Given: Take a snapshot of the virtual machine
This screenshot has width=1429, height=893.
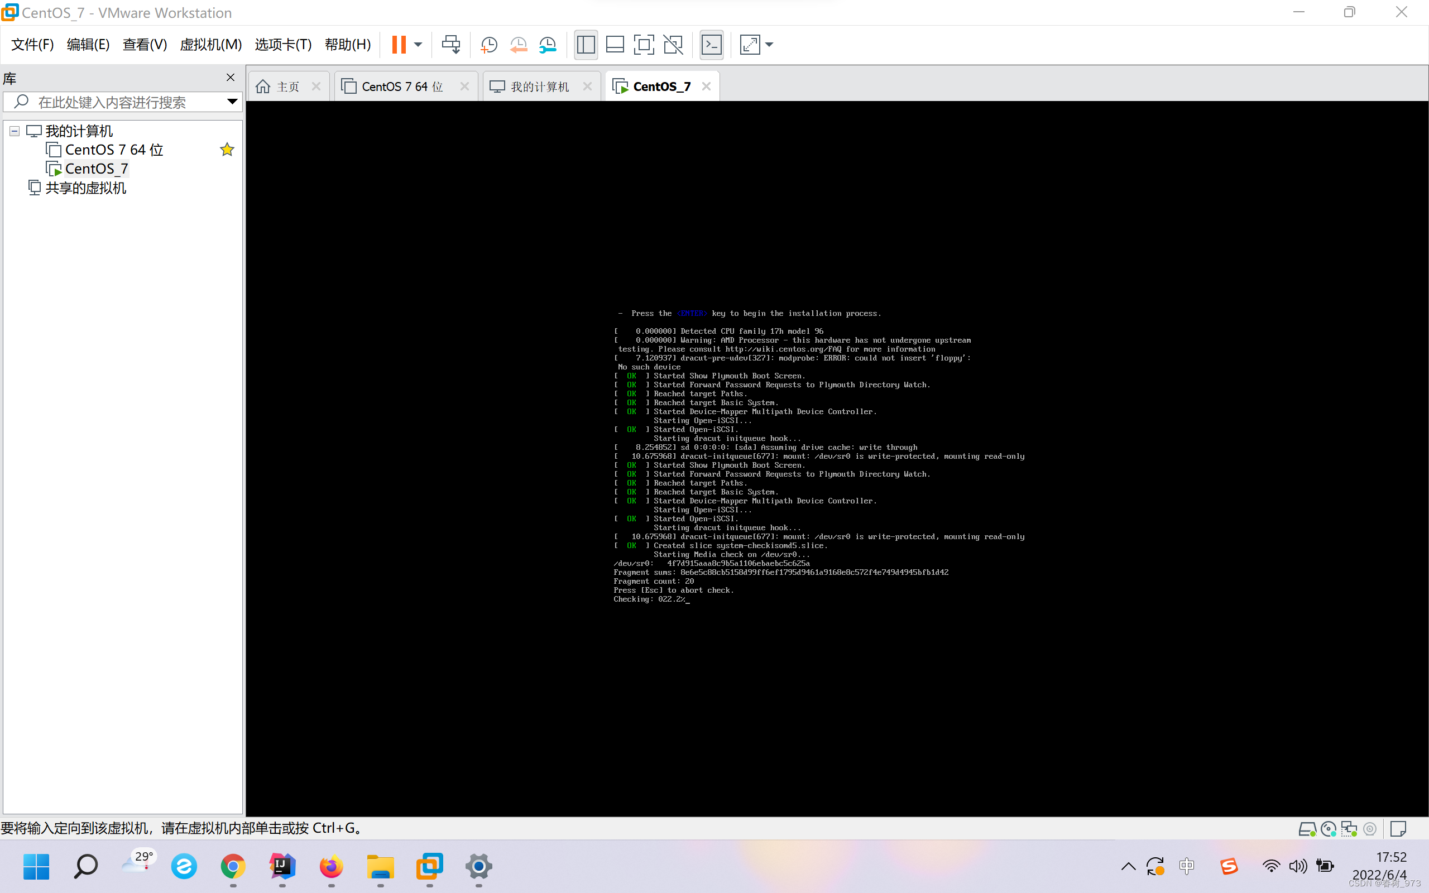Looking at the screenshot, I should pos(488,44).
